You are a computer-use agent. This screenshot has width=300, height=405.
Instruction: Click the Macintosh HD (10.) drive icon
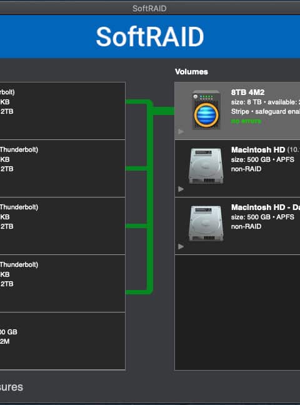(x=206, y=166)
